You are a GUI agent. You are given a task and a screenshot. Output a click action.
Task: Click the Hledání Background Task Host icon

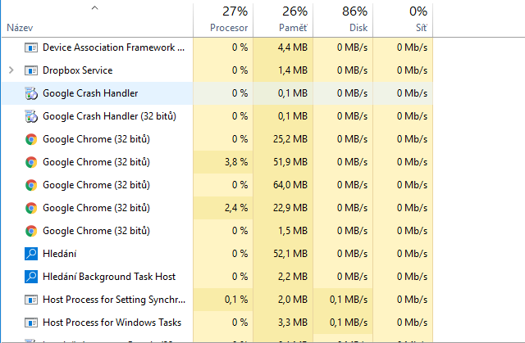(x=31, y=277)
